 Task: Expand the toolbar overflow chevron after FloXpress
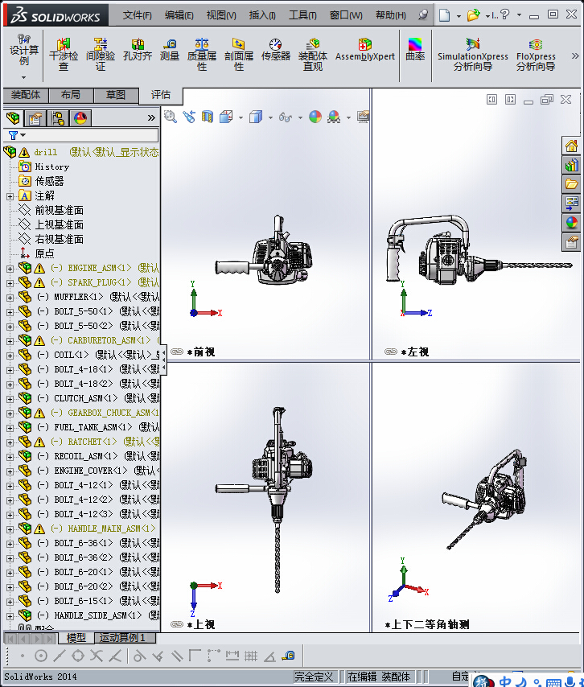pyautogui.click(x=575, y=56)
